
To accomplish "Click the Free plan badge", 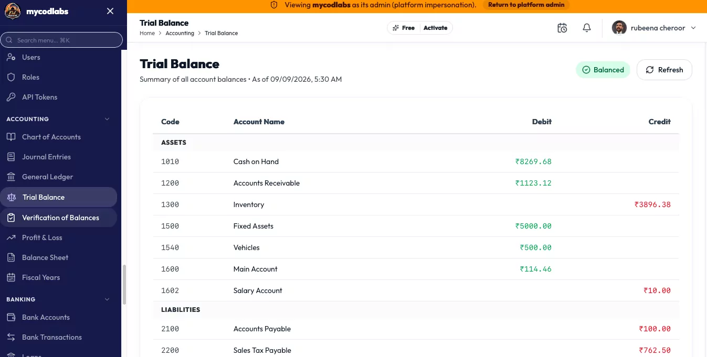I will pos(404,28).
